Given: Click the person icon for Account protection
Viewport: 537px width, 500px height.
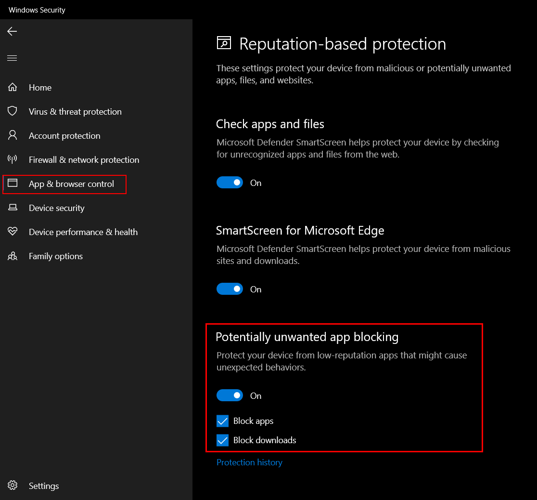Looking at the screenshot, I should [13, 135].
